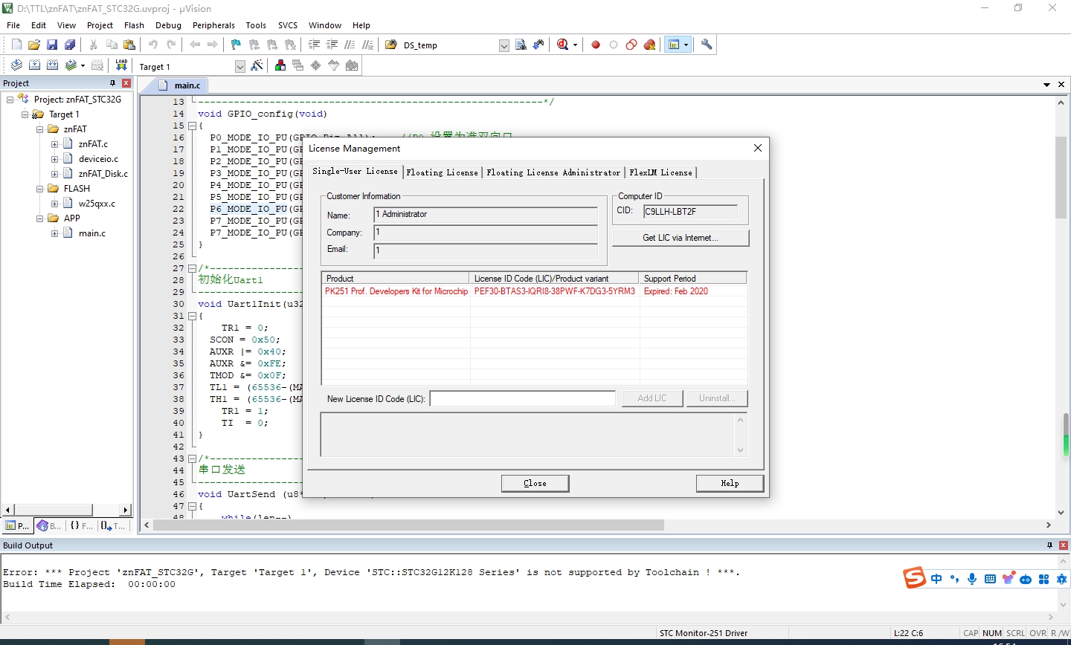Collapse the Target 1 tree node

click(x=25, y=114)
